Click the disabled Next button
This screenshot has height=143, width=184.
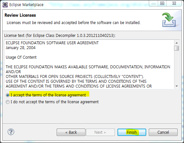tap(100, 132)
